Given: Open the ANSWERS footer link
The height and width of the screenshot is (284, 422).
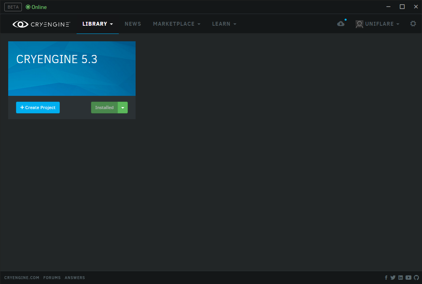Looking at the screenshot, I should coord(75,277).
